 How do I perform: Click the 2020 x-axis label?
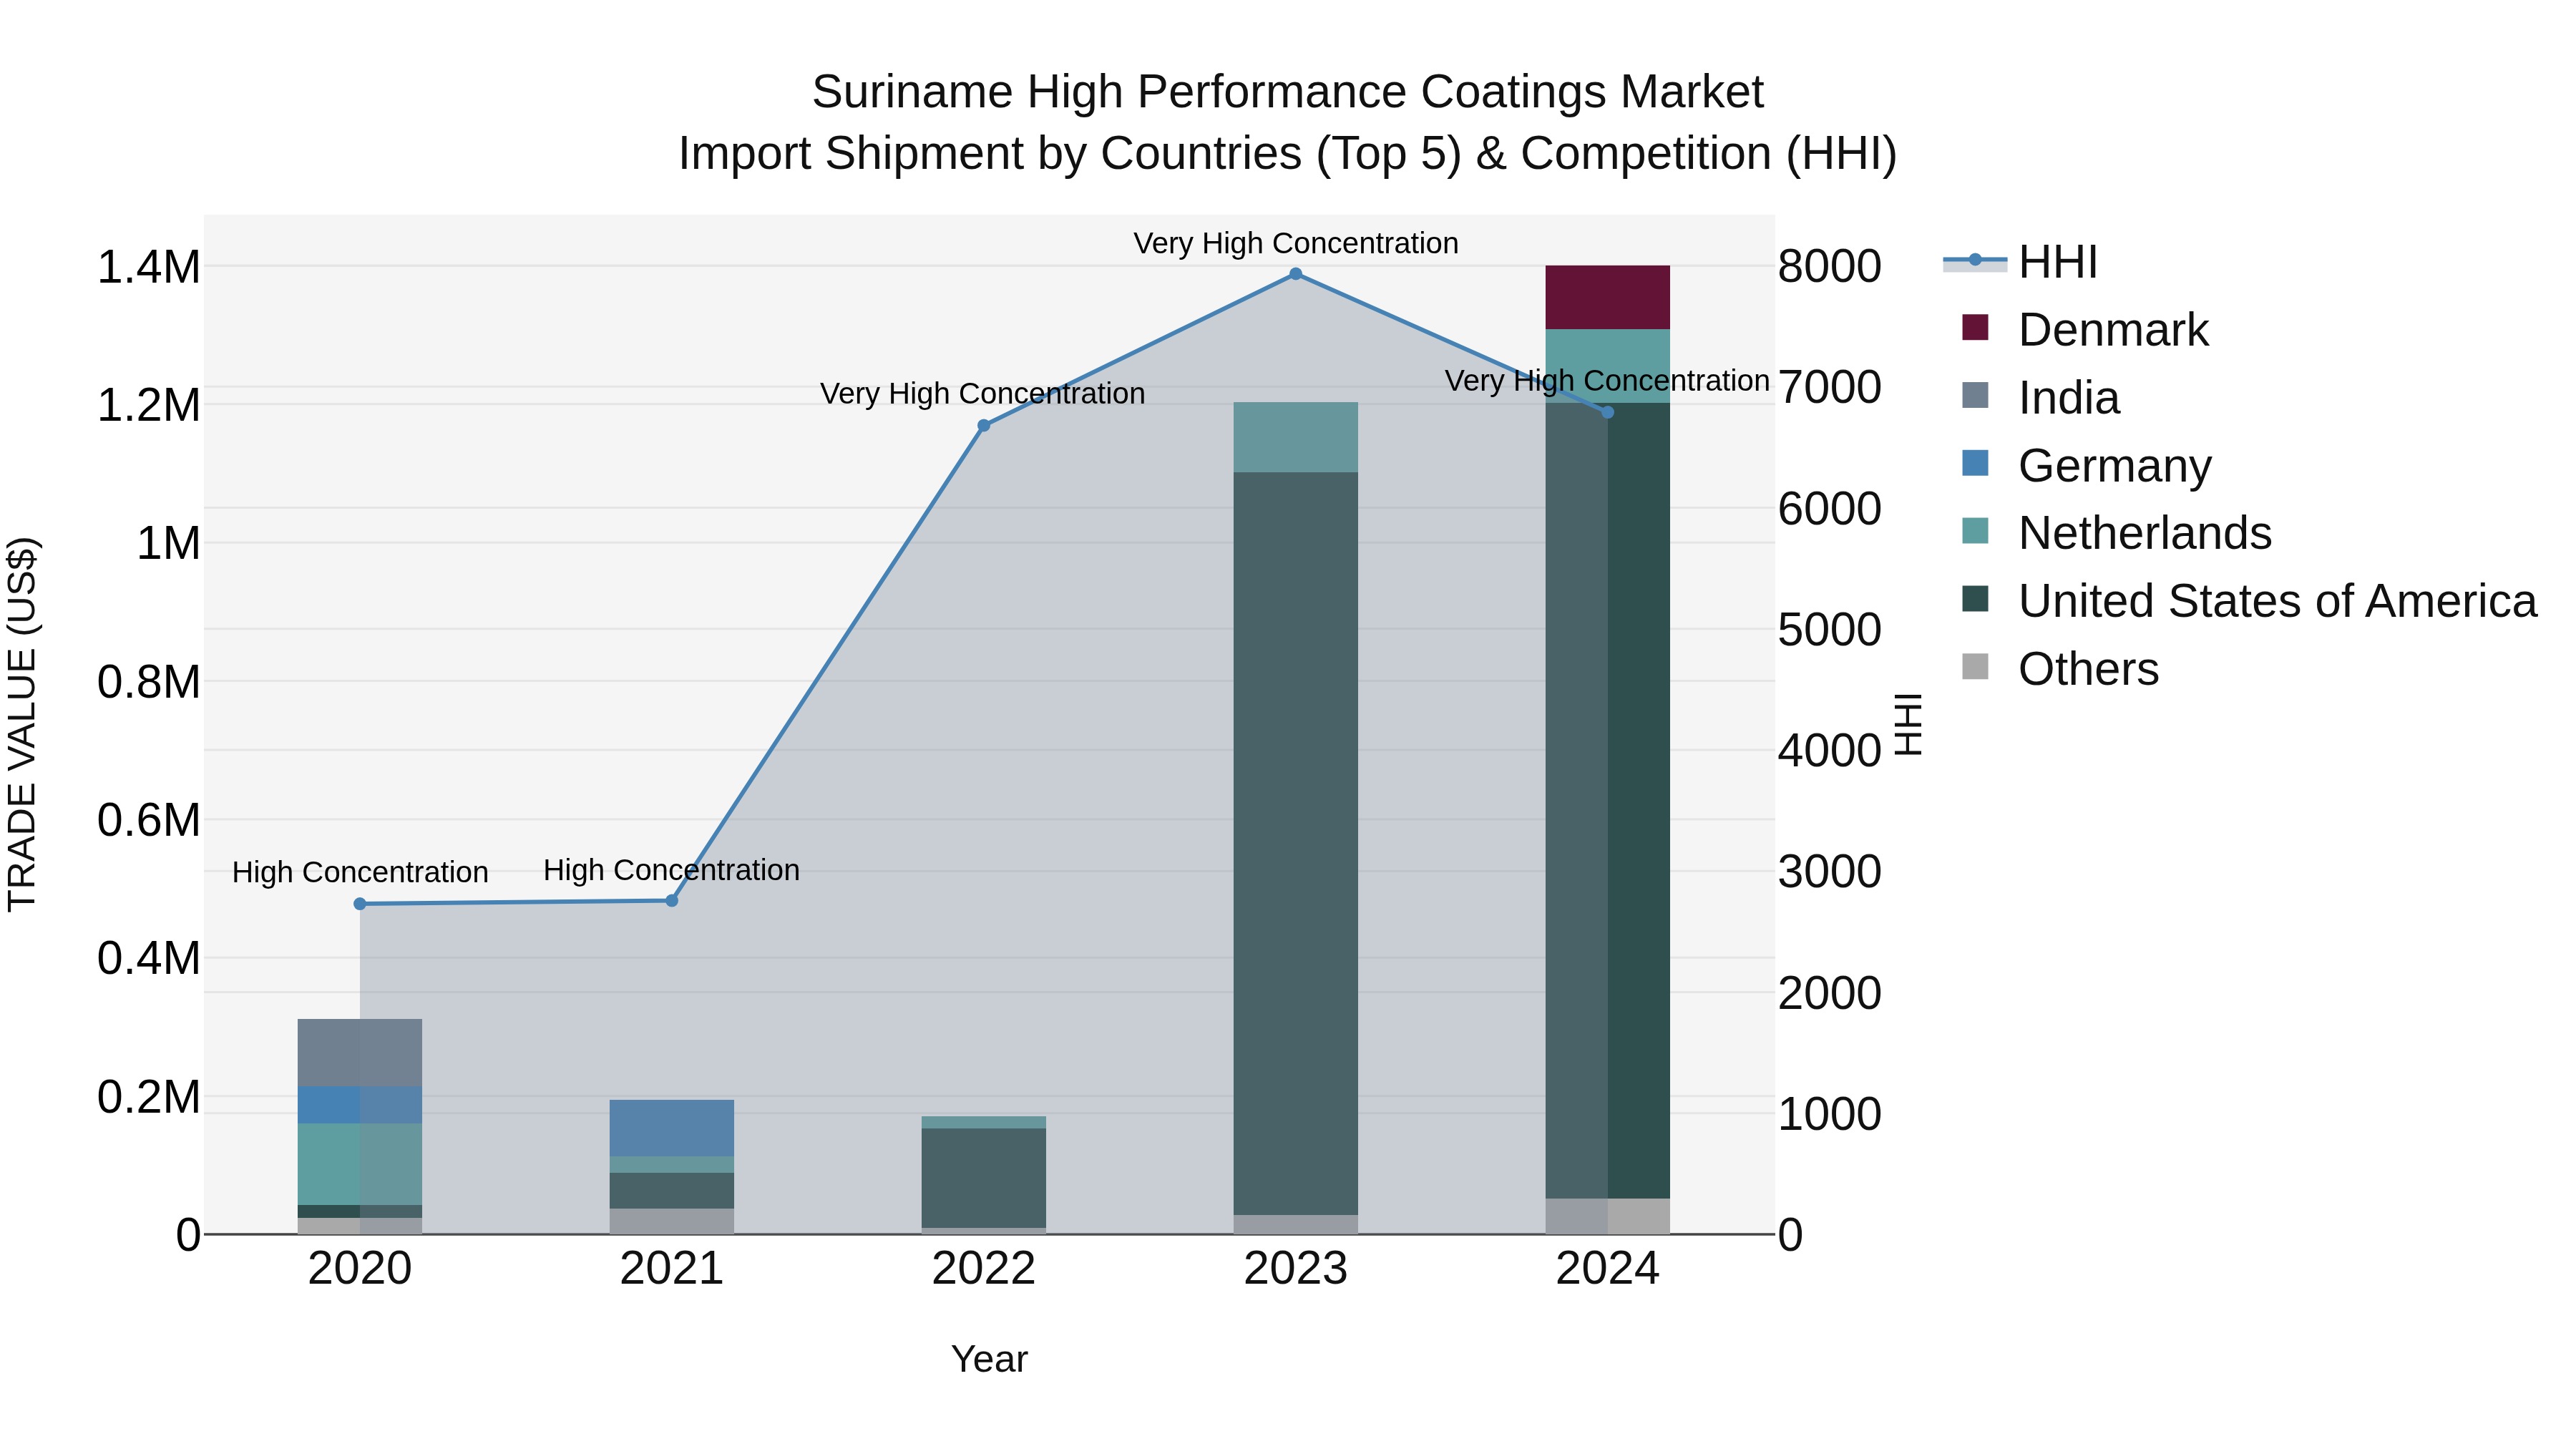tap(360, 1269)
